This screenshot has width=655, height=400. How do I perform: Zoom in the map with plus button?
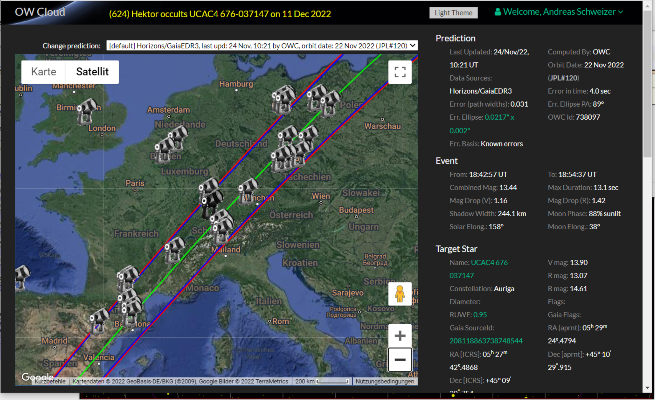click(x=400, y=336)
